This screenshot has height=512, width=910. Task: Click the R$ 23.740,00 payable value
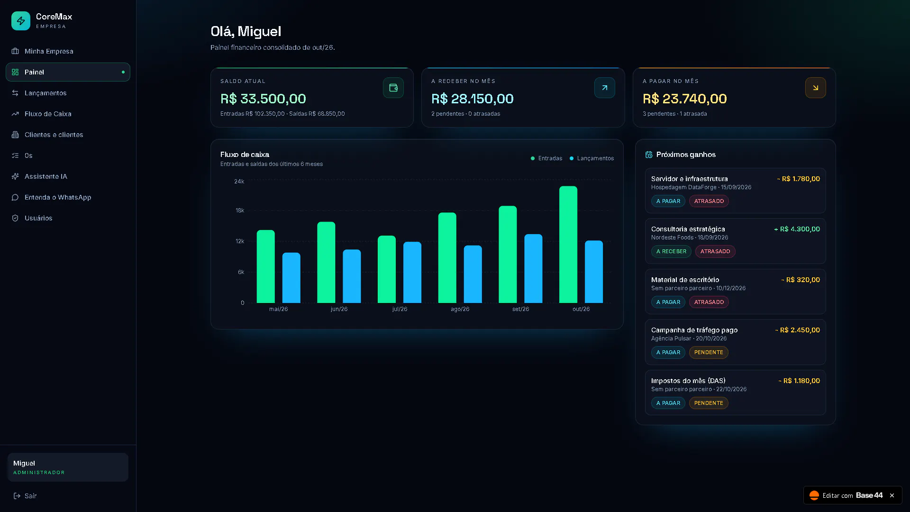[685, 99]
